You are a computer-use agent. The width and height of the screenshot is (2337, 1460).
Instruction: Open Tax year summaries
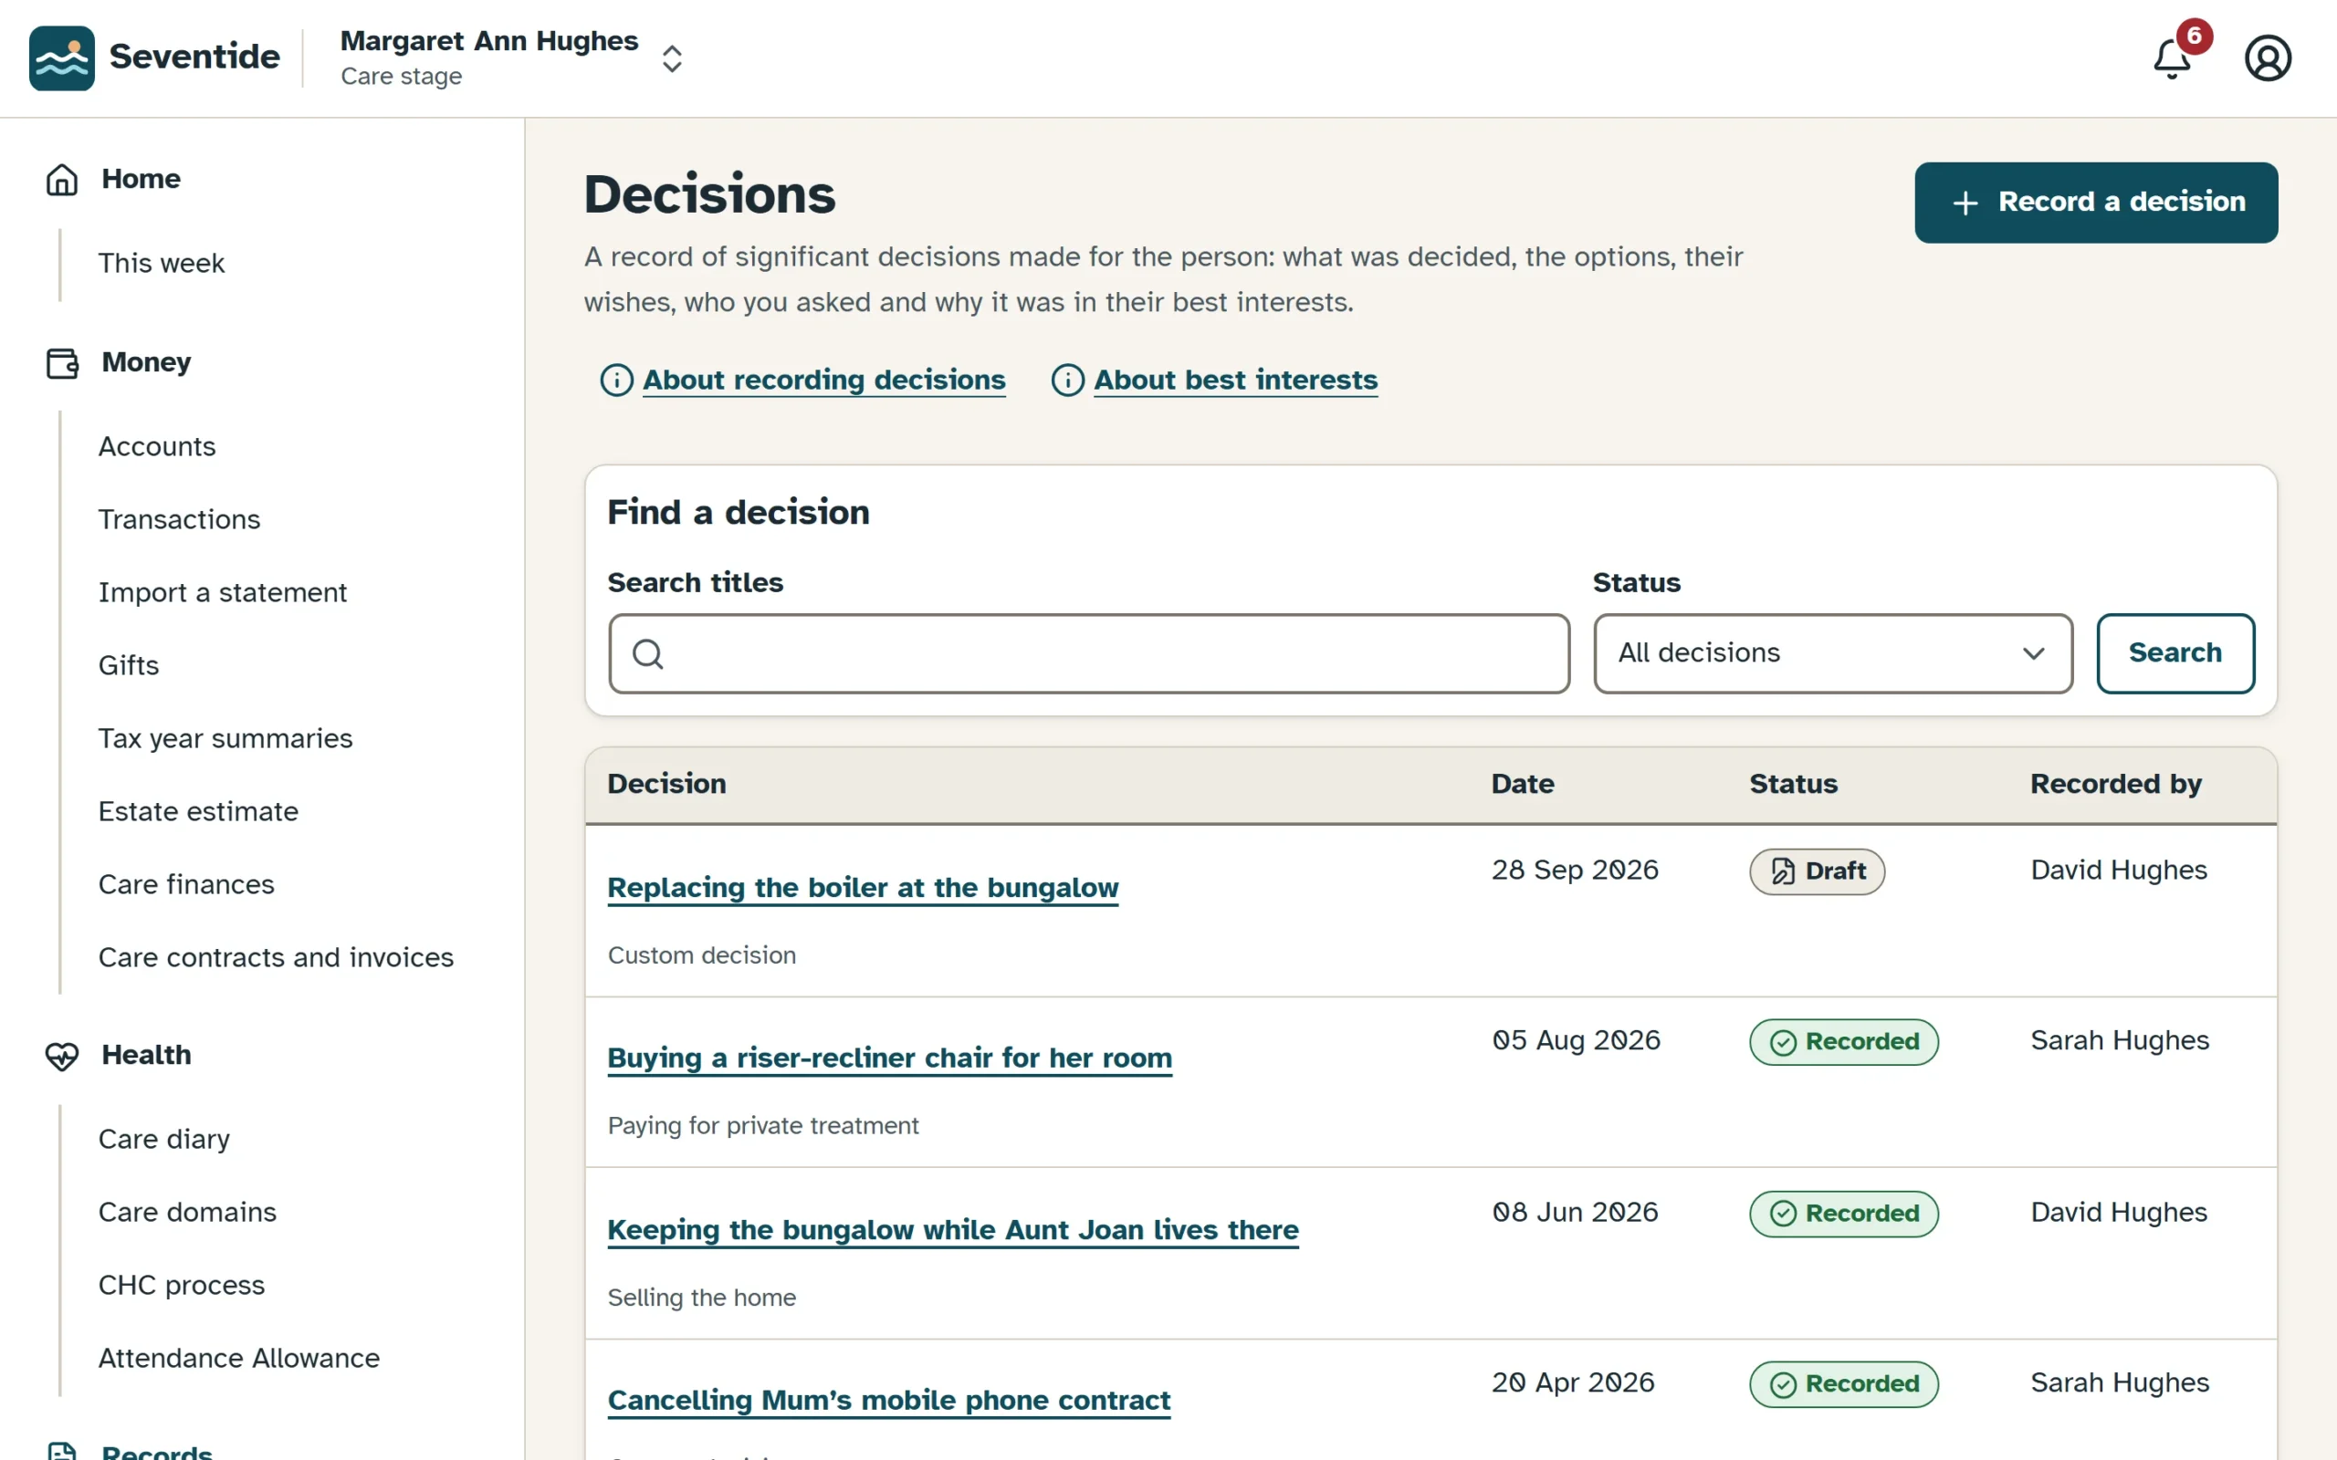[x=225, y=739]
